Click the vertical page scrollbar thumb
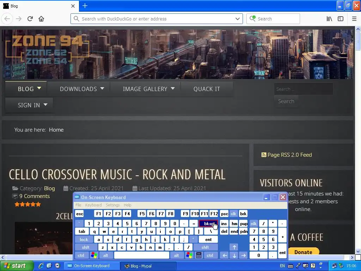361x271 pixels. pos(358,41)
